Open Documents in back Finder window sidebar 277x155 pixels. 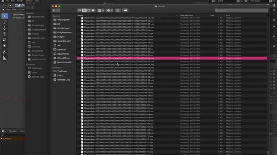(x=37, y=51)
